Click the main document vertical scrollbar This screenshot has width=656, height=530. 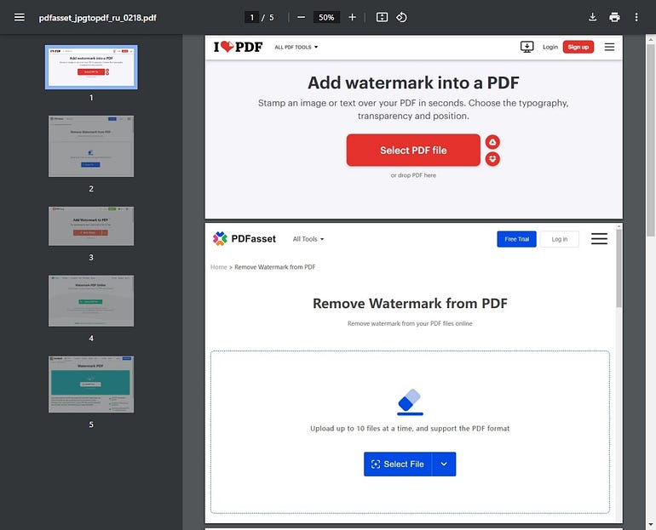click(651, 140)
